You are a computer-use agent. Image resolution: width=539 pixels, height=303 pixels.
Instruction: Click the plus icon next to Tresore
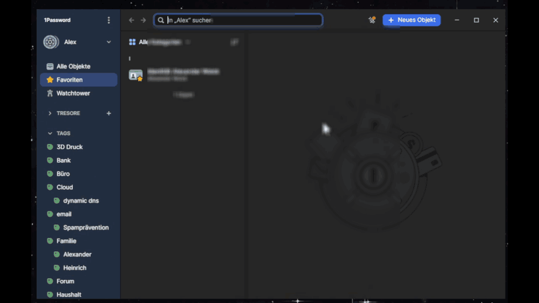pyautogui.click(x=108, y=113)
